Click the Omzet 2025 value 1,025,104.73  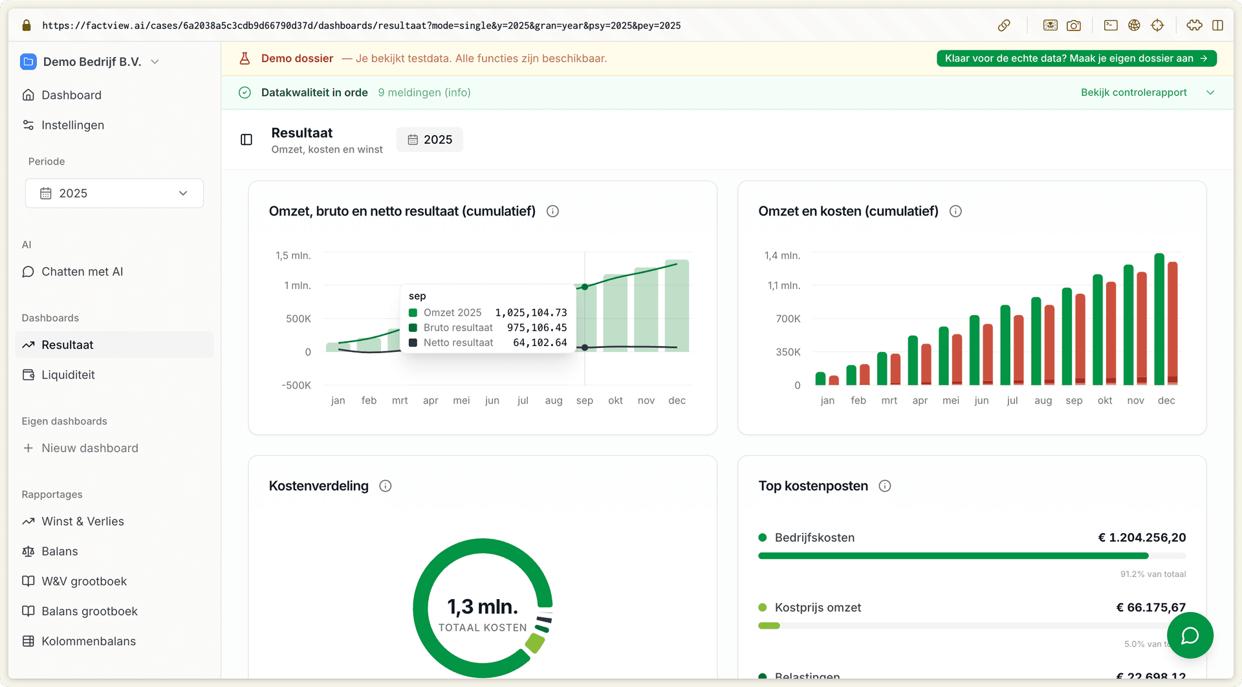point(531,312)
